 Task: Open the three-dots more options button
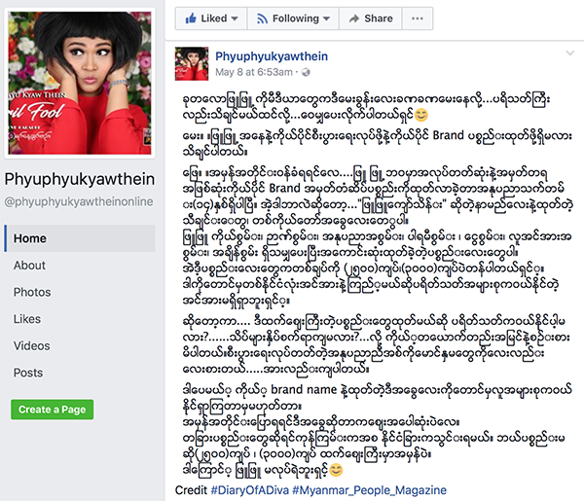tap(418, 18)
